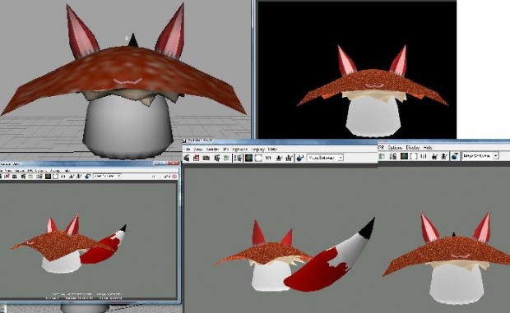Image resolution: width=510 pixels, height=313 pixels.
Task: Click Keep Image icon in right Render View
Action: coord(434,156)
